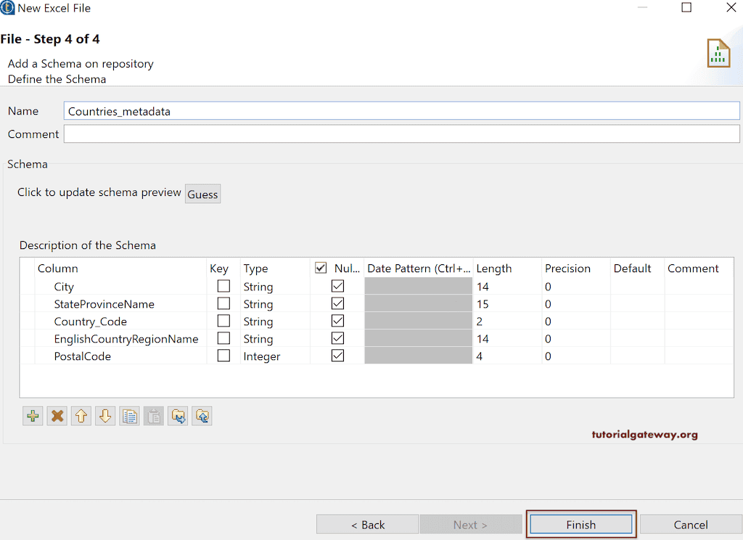Click Finish to complete the wizard

[x=580, y=523]
